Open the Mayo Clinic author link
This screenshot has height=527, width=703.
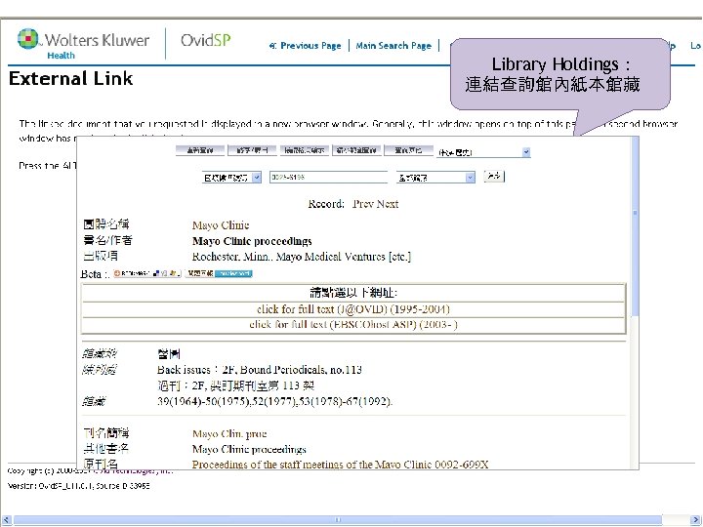pos(221,225)
